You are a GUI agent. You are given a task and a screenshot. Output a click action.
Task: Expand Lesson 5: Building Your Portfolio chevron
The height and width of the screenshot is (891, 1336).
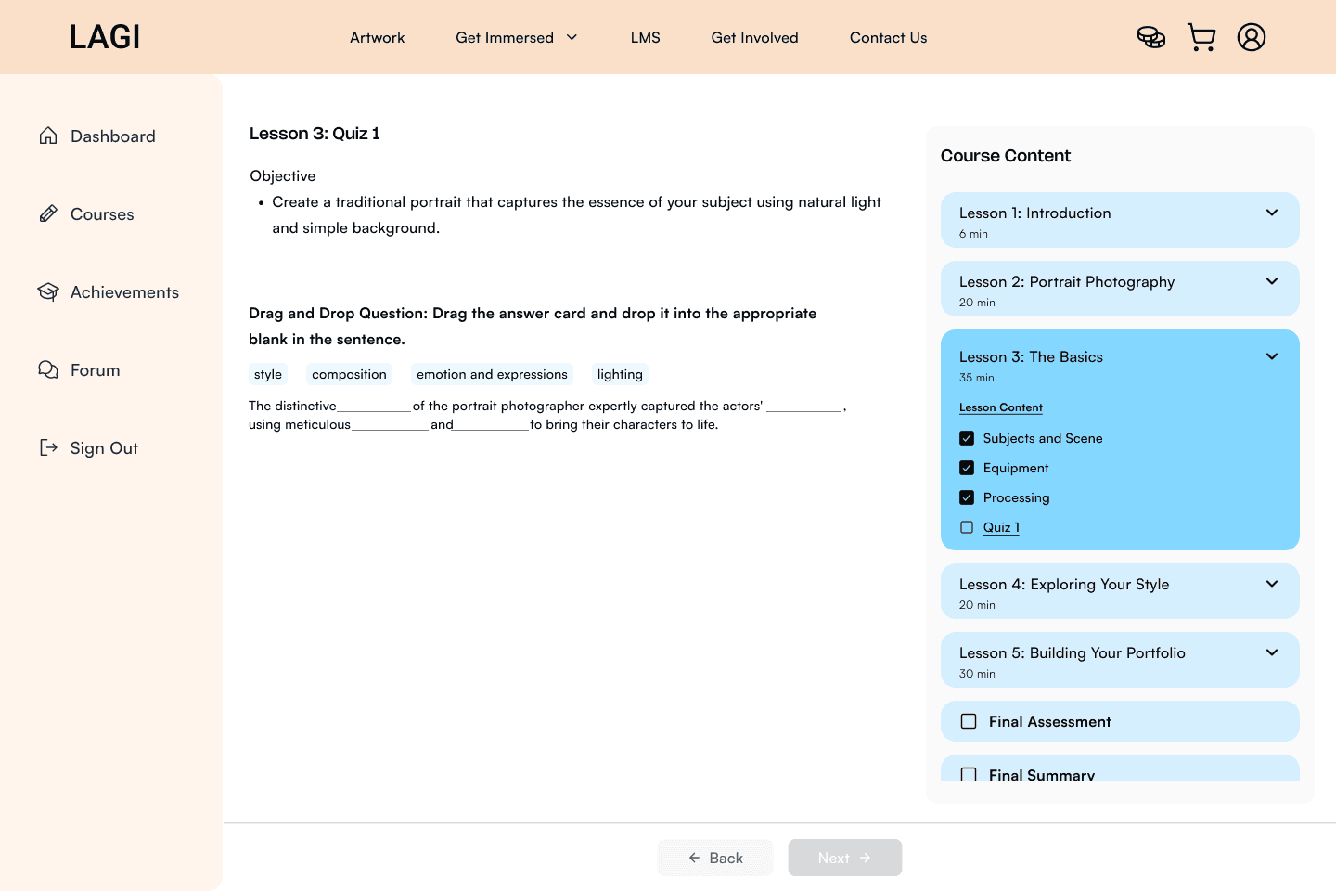click(1272, 652)
